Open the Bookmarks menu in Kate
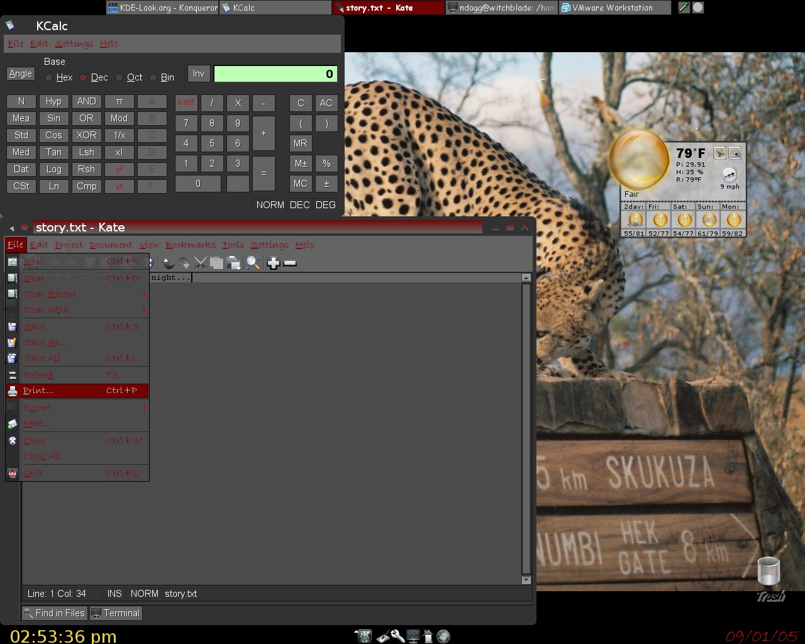The image size is (805, 644). (191, 245)
